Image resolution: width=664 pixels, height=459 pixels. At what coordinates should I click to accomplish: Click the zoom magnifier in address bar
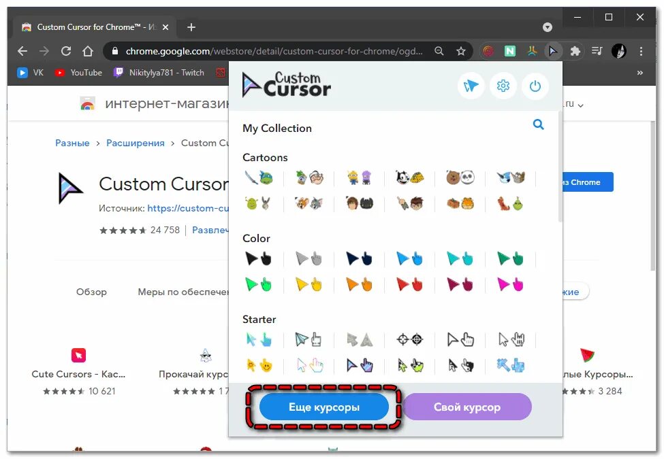439,51
